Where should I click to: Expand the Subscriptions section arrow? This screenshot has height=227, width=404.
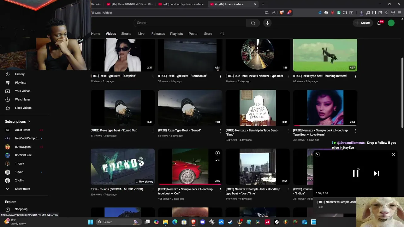(x=29, y=122)
